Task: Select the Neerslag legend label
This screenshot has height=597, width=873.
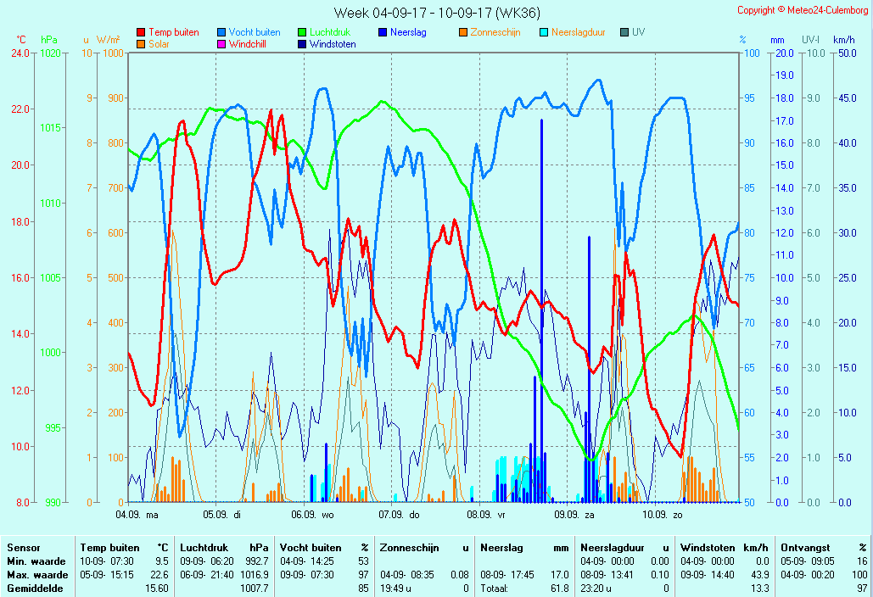Action: (408, 32)
